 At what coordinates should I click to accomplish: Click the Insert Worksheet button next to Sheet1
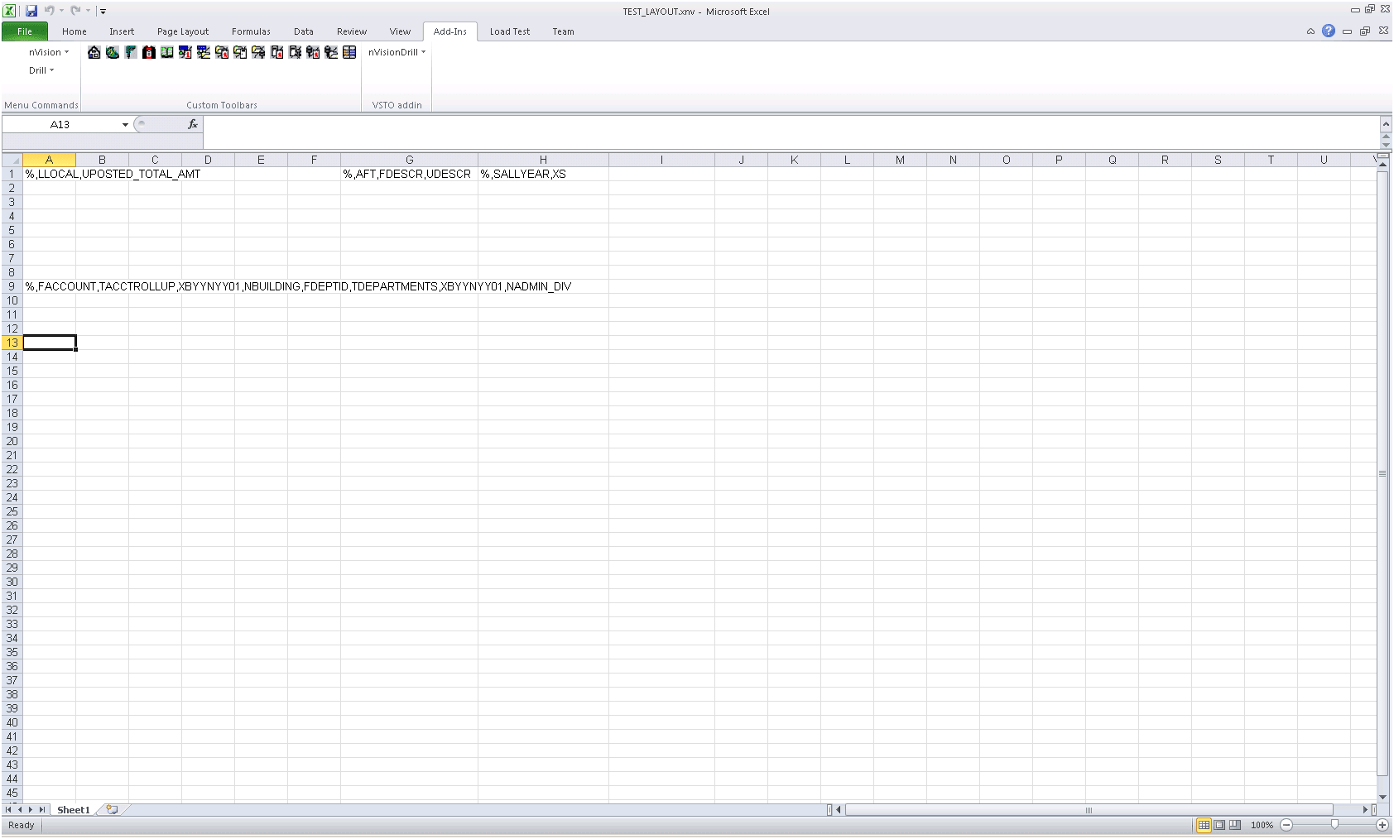point(111,810)
